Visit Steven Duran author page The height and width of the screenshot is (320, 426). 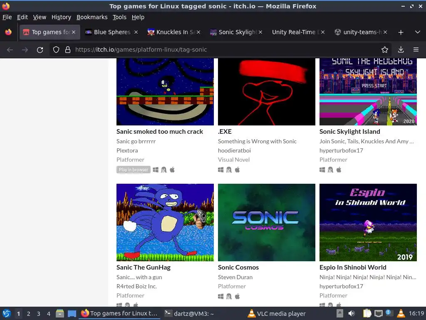235,277
